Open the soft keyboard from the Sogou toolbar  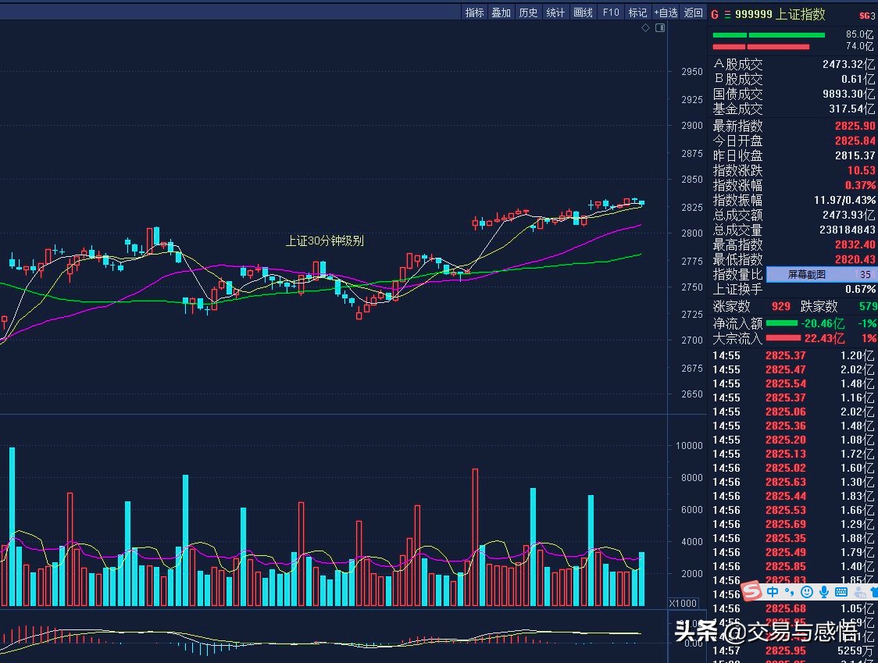842,593
